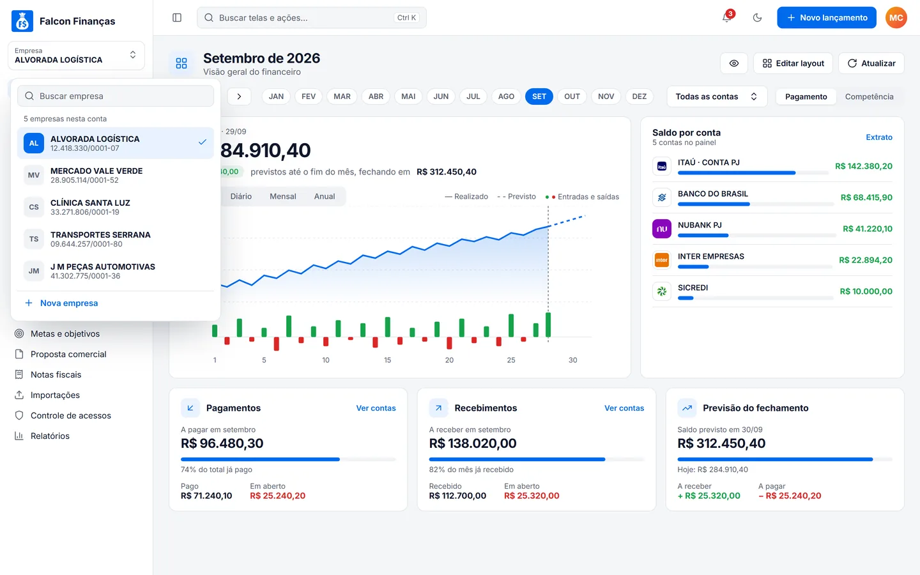
Task: Select CLÍNICA SANTA LUZ company
Action: [116, 207]
